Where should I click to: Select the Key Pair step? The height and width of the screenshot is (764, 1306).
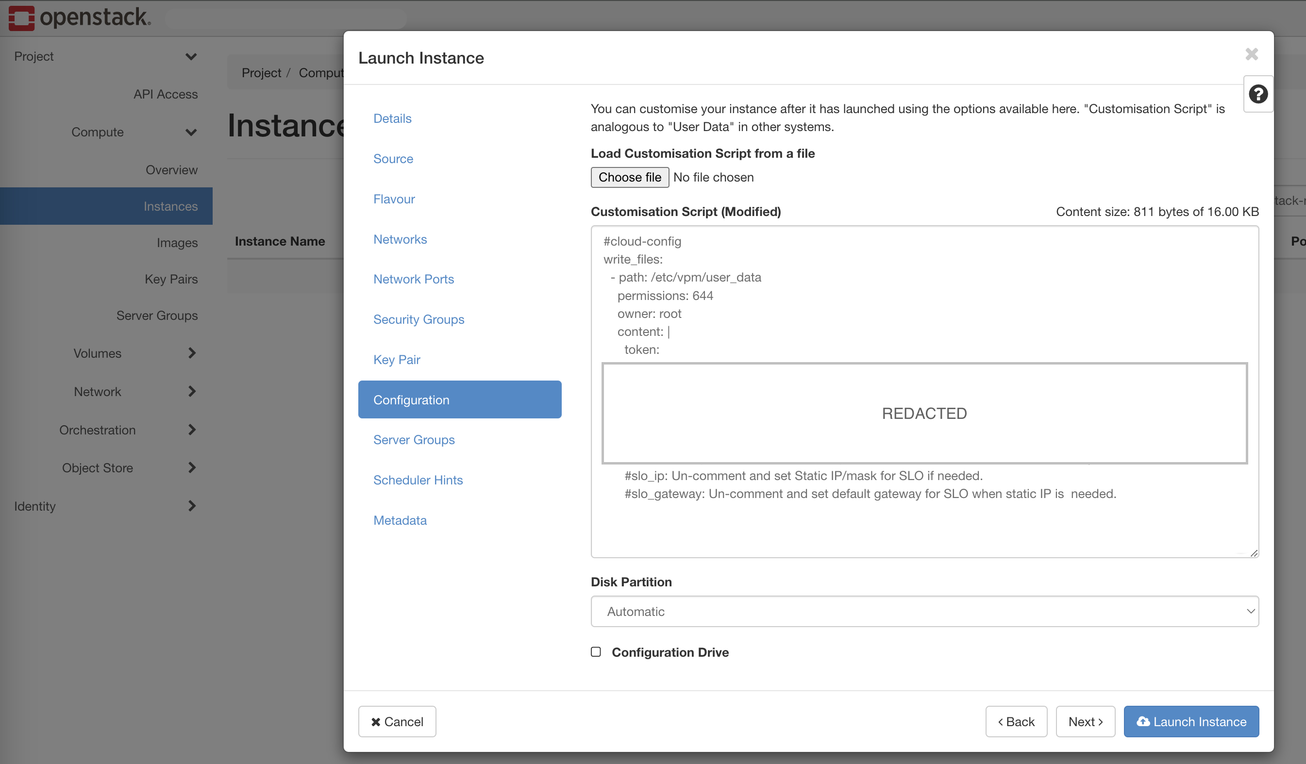click(396, 360)
